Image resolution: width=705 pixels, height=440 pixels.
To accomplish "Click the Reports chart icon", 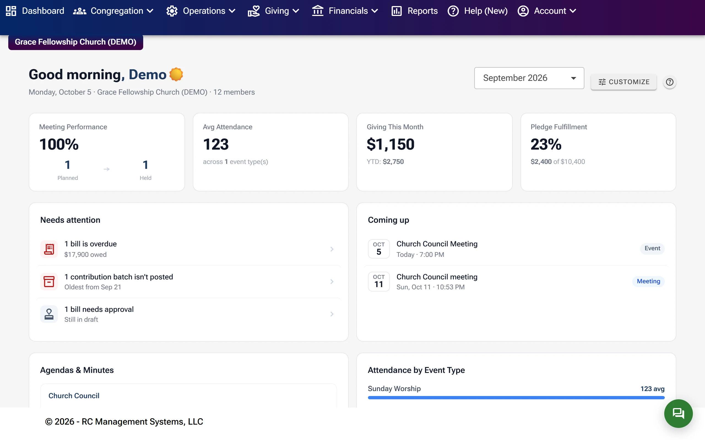I will (x=397, y=11).
